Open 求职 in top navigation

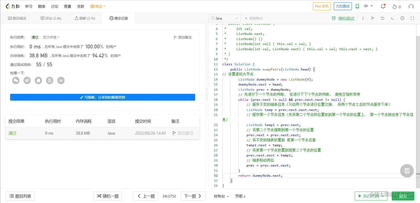coord(81,6)
